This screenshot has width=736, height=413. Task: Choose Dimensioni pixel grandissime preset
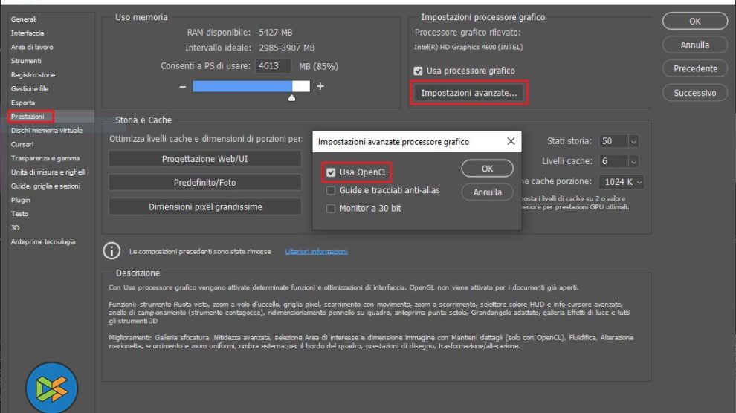pyautogui.click(x=204, y=206)
